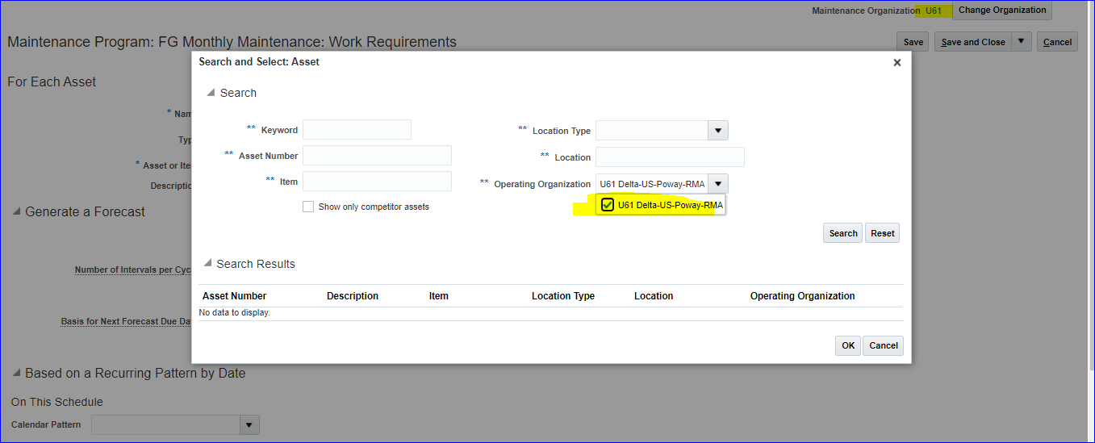This screenshot has height=443, width=1095.
Task: Sort by Asset Number column header
Action: click(234, 296)
